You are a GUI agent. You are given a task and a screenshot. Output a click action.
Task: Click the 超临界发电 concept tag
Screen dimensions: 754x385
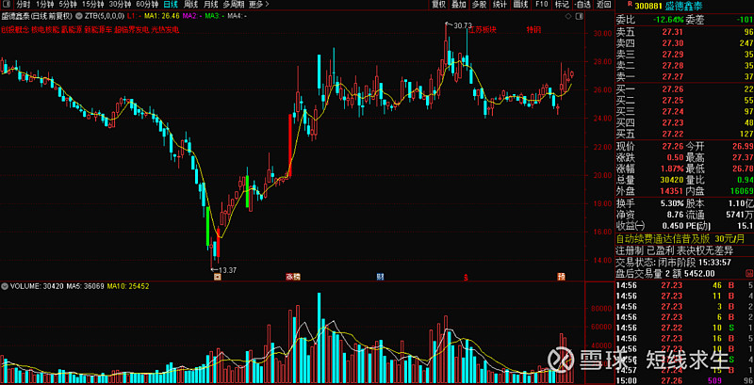pos(132,30)
